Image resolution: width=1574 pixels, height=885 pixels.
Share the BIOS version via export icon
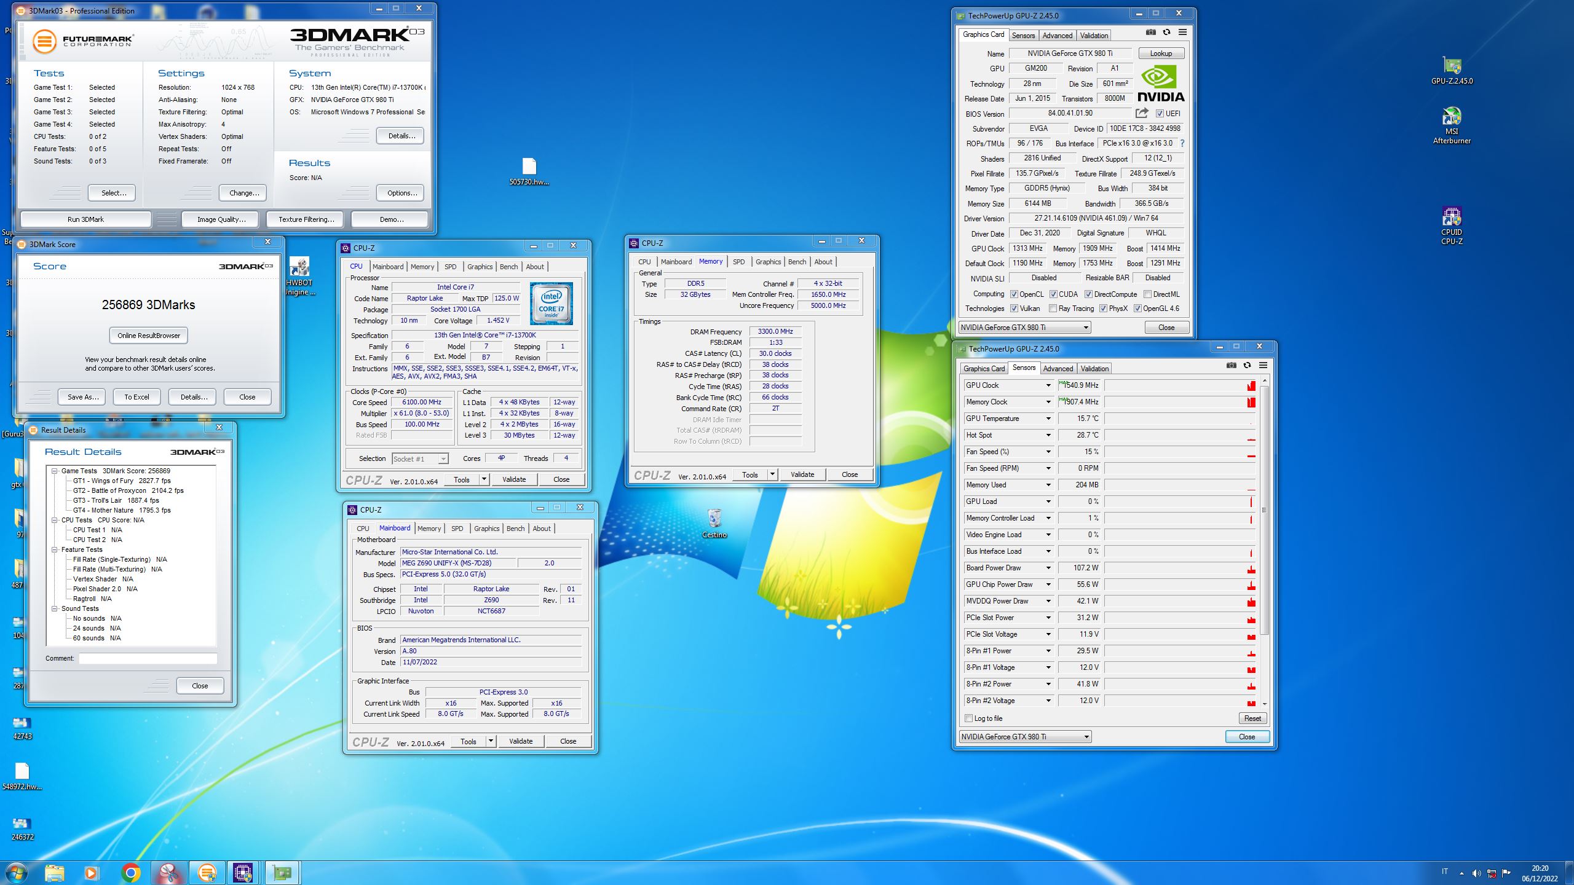pos(1142,113)
